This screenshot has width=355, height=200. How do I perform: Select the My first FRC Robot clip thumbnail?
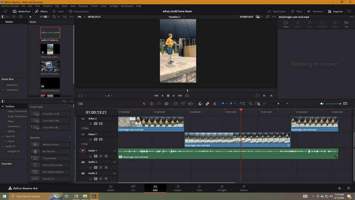(x=50, y=67)
